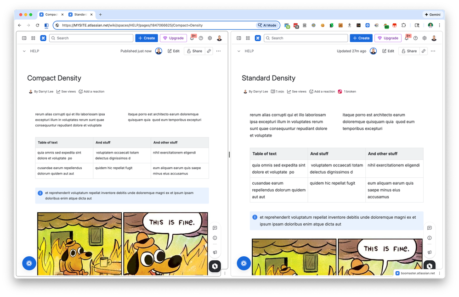
Task: Open settings gear in Compact Density pane
Action: [x=210, y=38]
